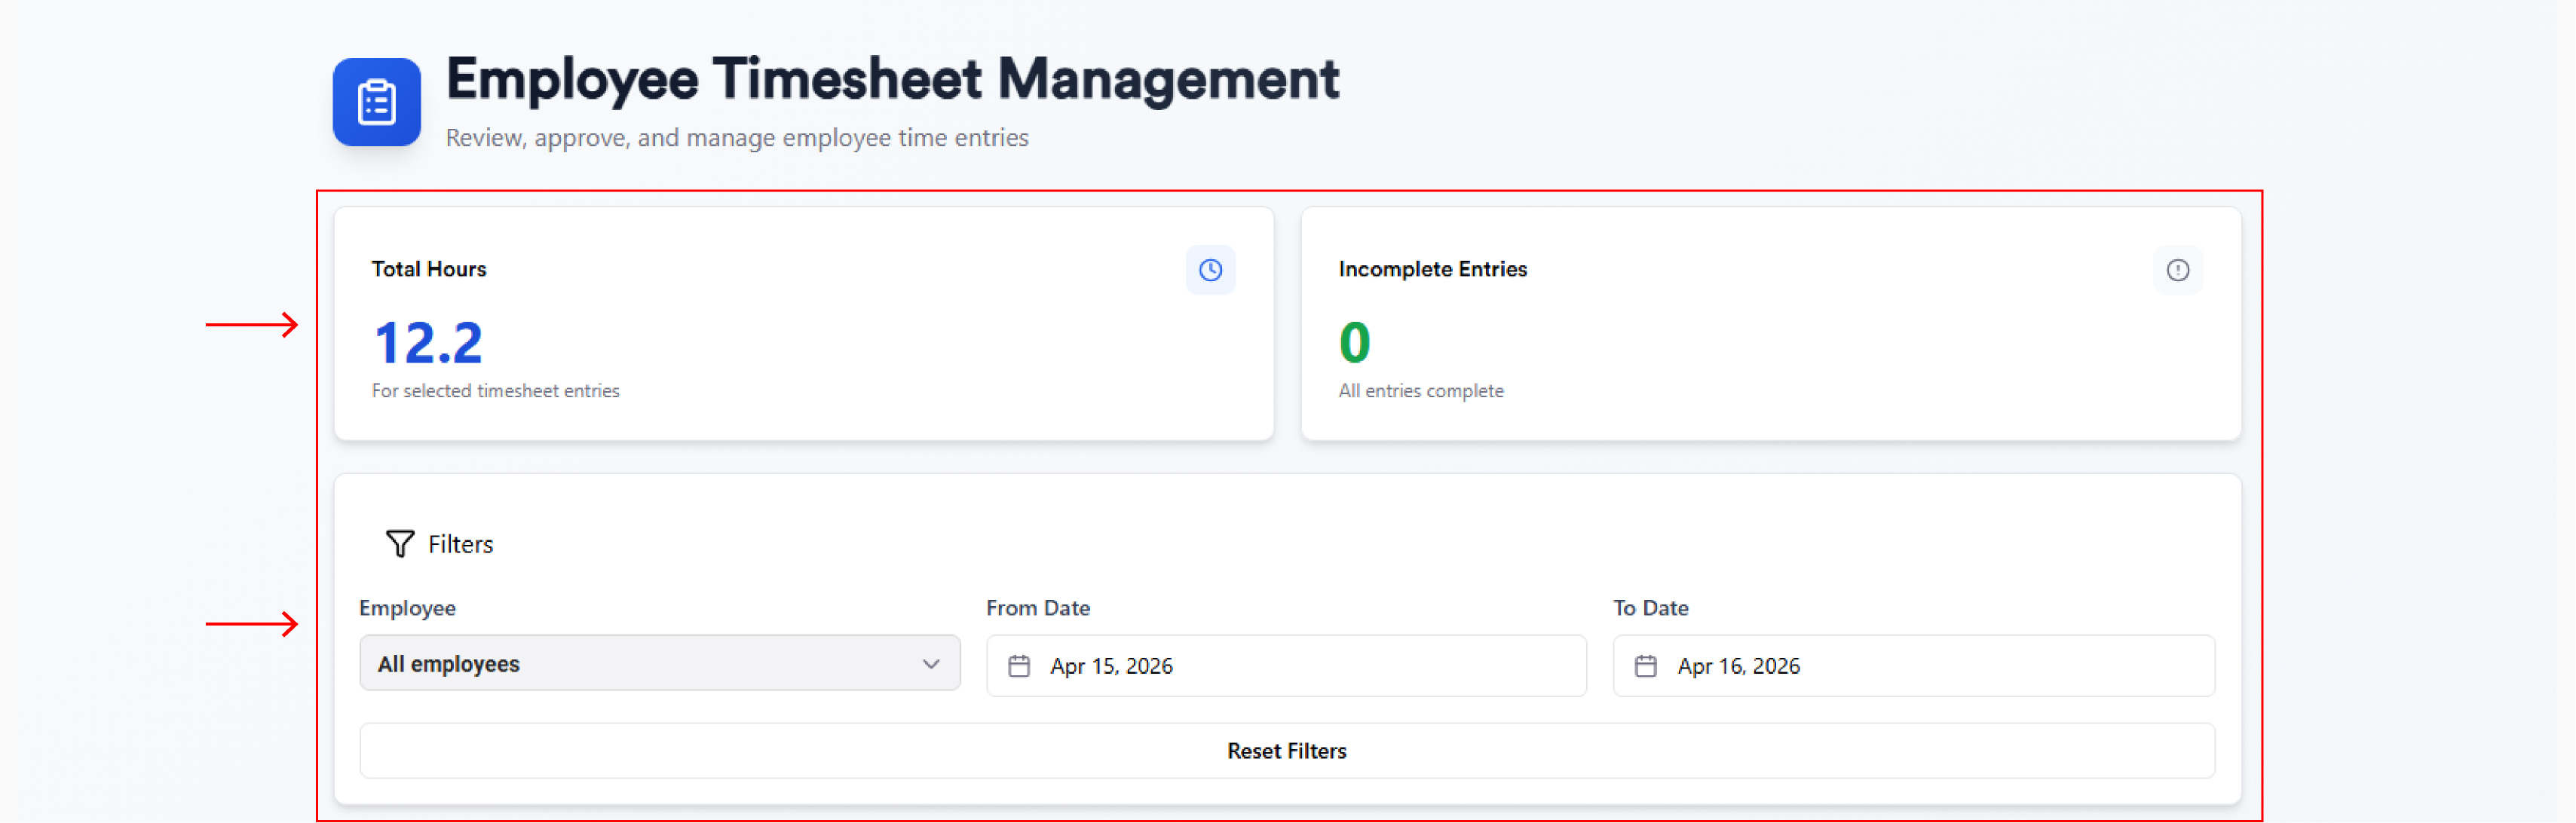The image size is (2576, 823).
Task: Open the All employees dropdown
Action: coord(659,663)
